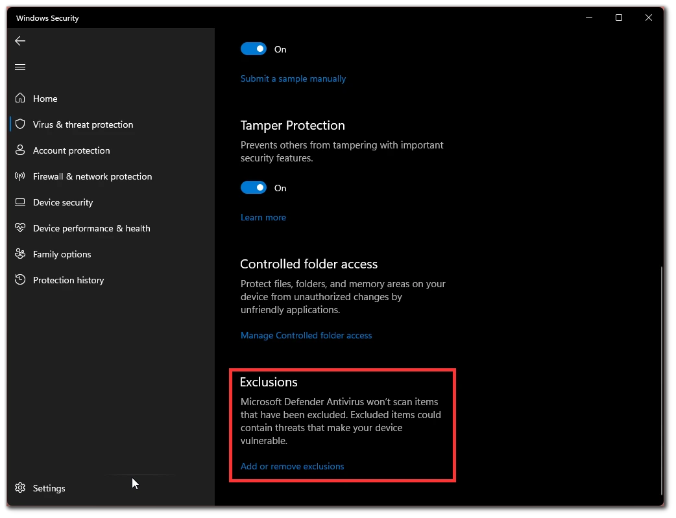Viewport: 676px width, 518px height.
Task: Open Family options page
Action: [62, 254]
